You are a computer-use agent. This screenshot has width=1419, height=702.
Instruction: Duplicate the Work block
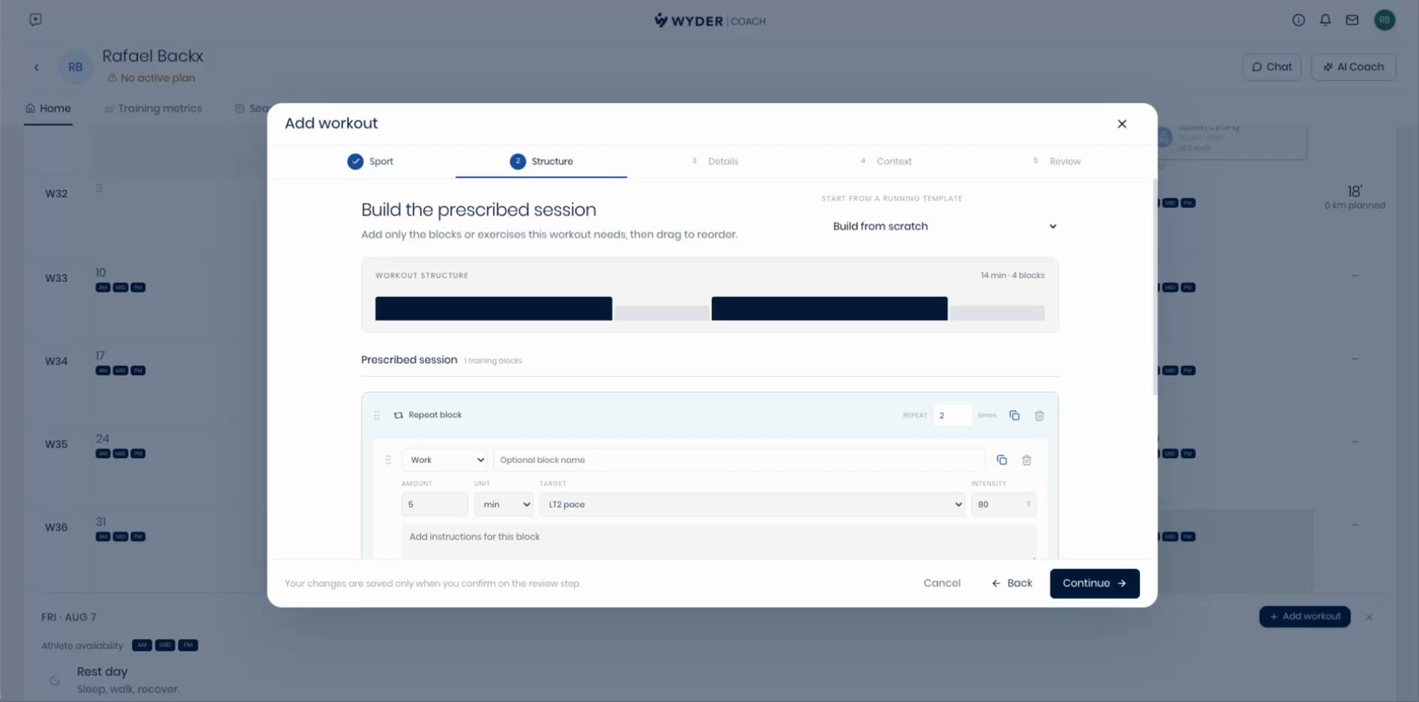[x=1001, y=460]
